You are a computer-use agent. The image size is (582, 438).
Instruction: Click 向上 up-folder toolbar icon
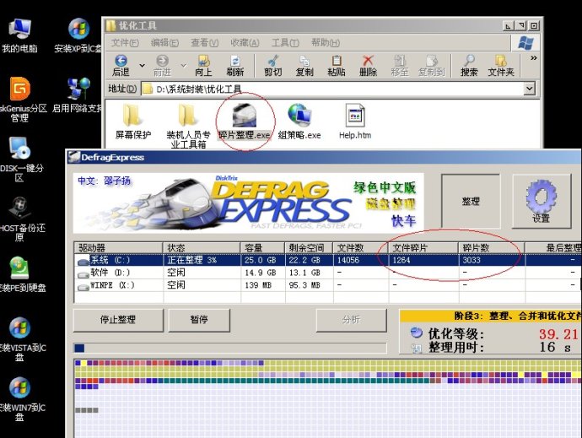point(203,65)
